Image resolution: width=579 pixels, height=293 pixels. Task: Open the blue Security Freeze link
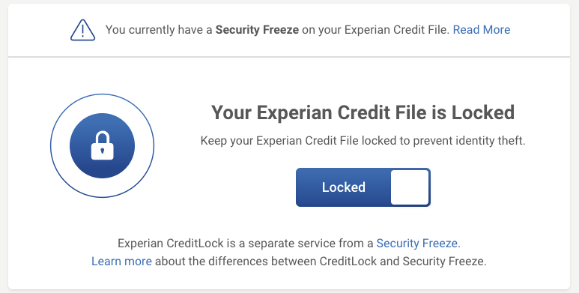coord(417,243)
